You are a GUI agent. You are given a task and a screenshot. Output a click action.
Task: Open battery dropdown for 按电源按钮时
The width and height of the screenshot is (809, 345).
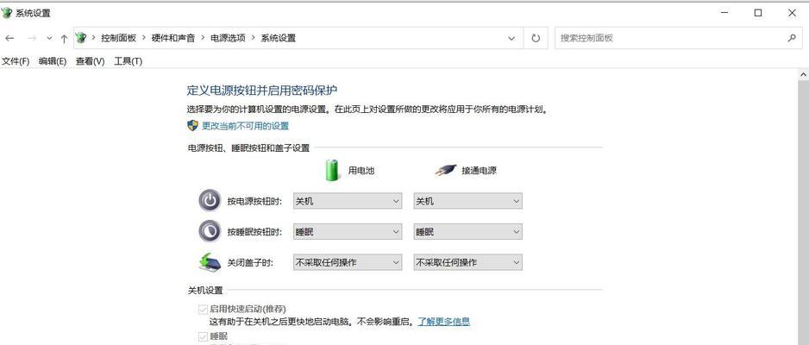click(x=348, y=201)
